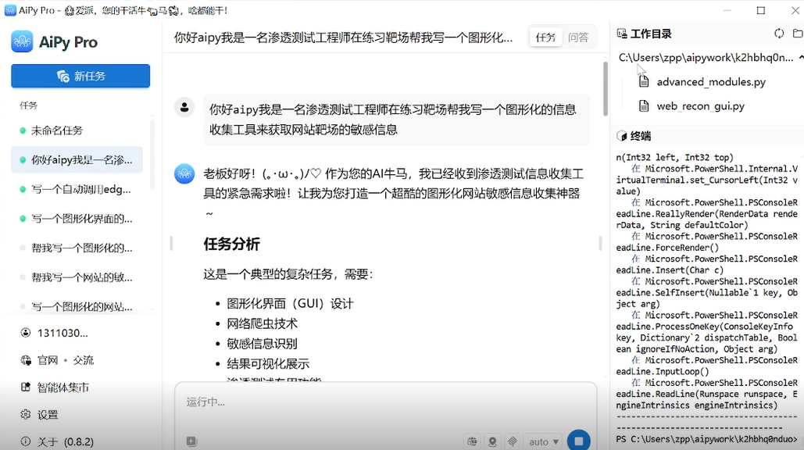Click the AiPy assistant avatar icon

[184, 173]
